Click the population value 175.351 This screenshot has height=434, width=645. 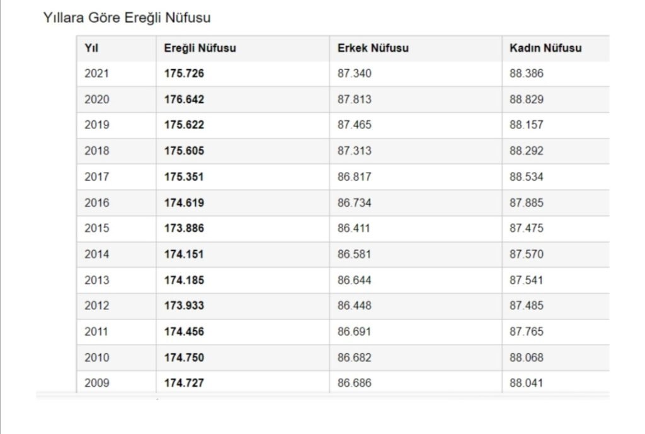pyautogui.click(x=184, y=177)
